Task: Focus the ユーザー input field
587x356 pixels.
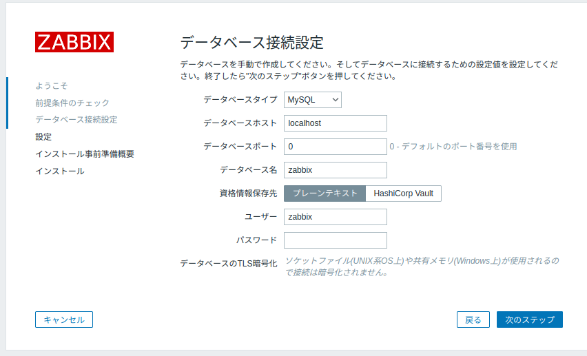Action: (x=336, y=217)
